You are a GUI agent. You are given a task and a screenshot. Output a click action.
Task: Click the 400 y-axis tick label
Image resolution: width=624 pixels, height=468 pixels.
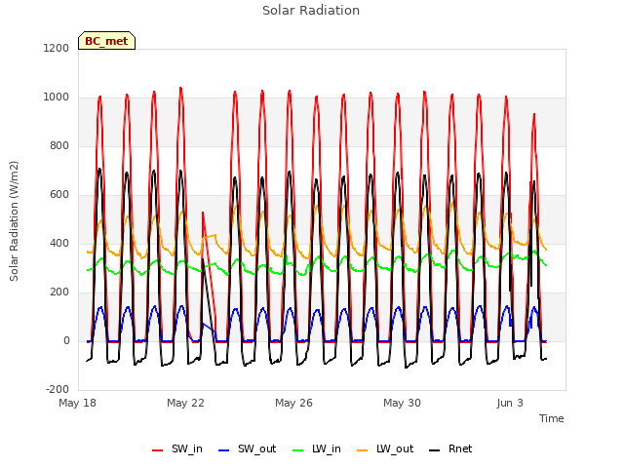coord(59,243)
